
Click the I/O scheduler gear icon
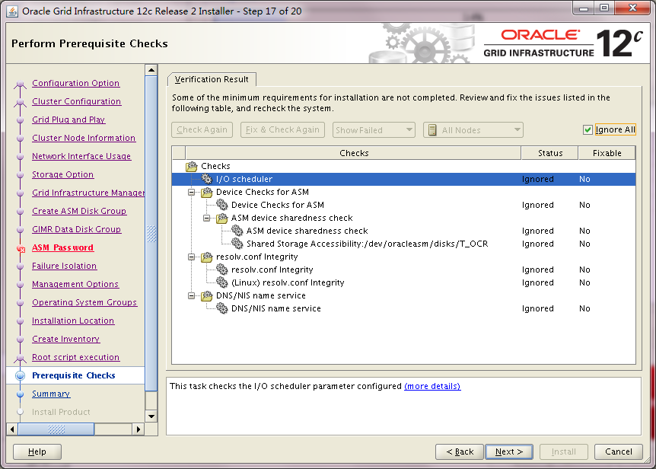click(207, 179)
